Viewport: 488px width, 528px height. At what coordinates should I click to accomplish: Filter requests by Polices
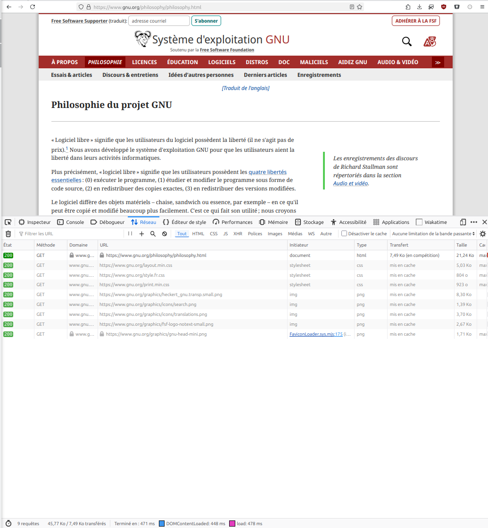coord(255,234)
